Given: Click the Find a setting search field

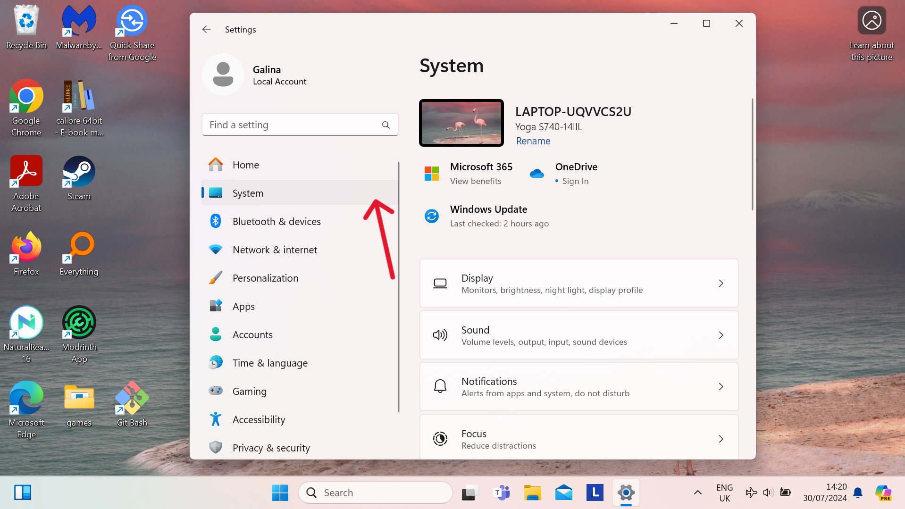Looking at the screenshot, I should click(x=300, y=125).
